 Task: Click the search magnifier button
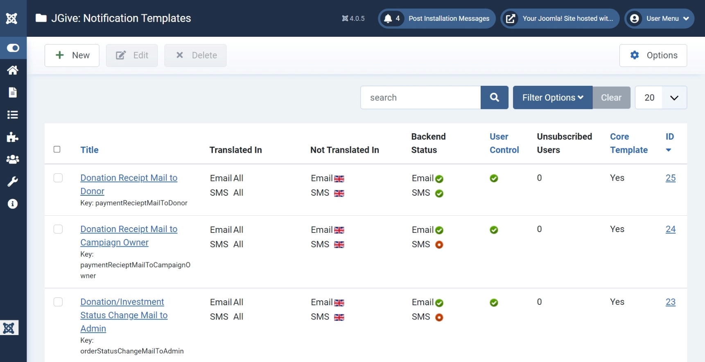coord(494,98)
